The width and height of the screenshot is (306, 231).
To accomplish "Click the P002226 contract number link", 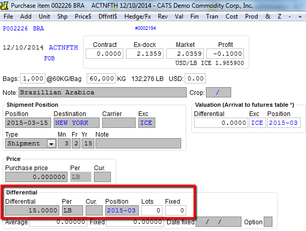I will [x=15, y=28].
